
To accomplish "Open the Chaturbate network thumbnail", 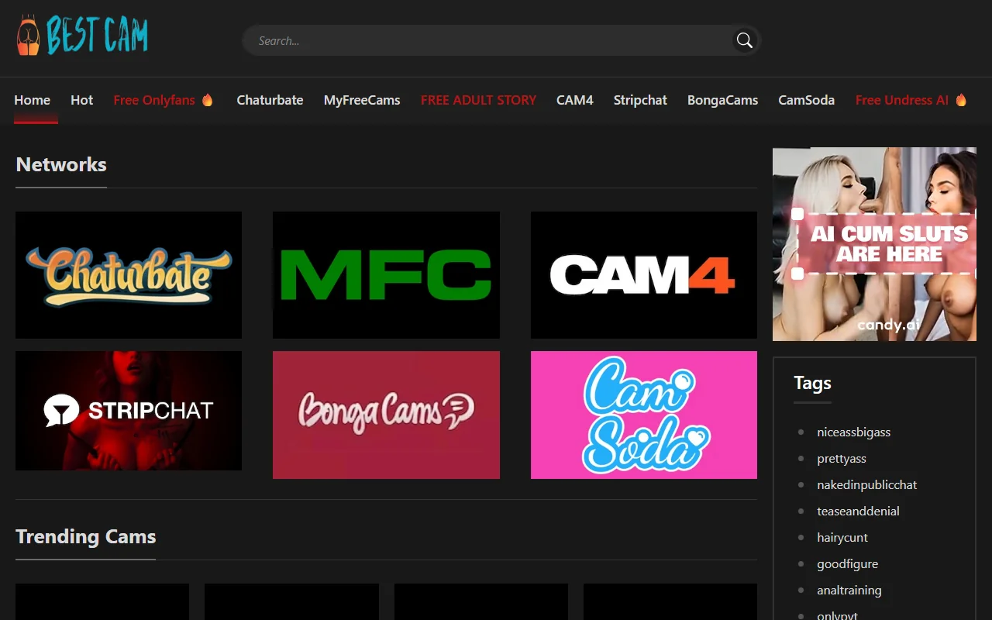I will pyautogui.click(x=128, y=274).
